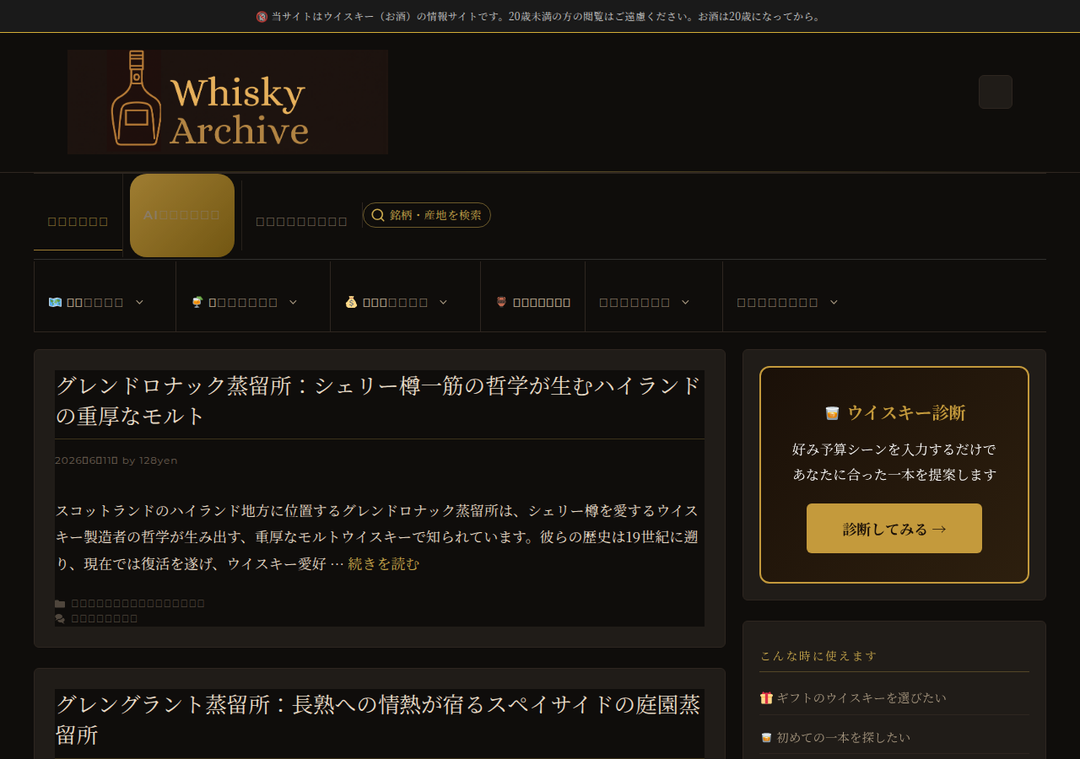Expand the last navigation menu chevron
The width and height of the screenshot is (1080, 759).
834,302
